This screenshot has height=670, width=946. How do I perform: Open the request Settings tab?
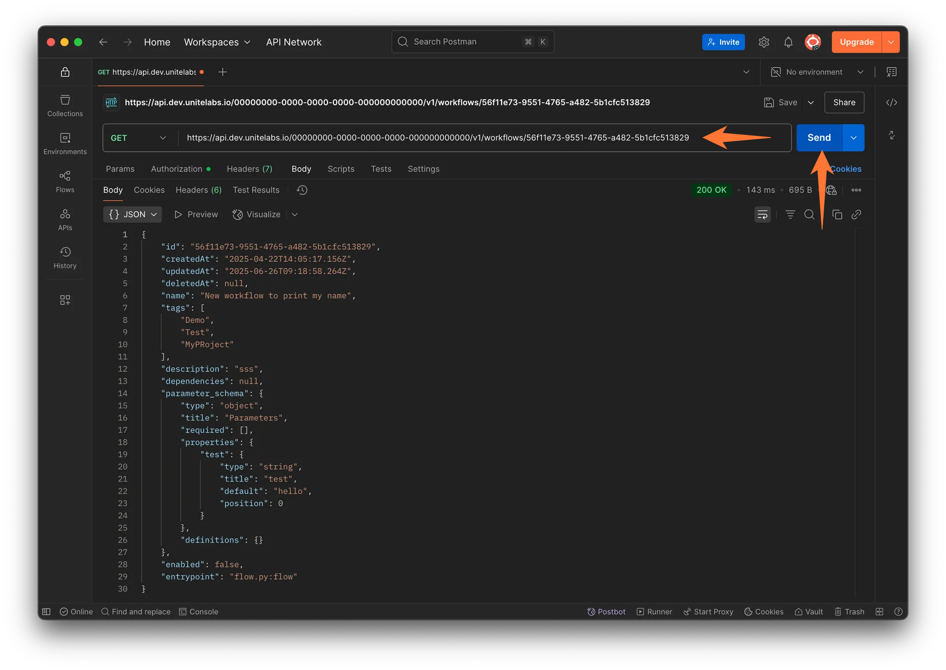coord(424,169)
